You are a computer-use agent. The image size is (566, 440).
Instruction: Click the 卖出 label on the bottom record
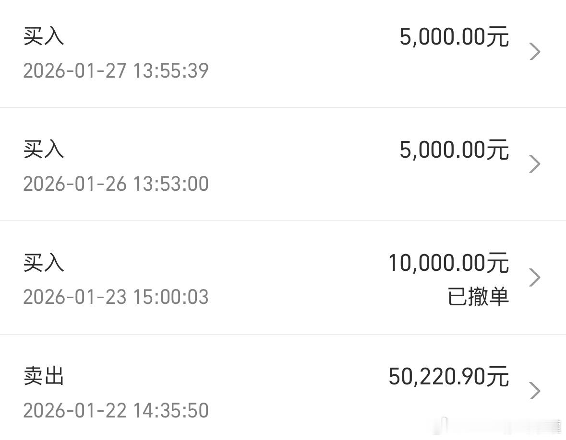pos(44,377)
